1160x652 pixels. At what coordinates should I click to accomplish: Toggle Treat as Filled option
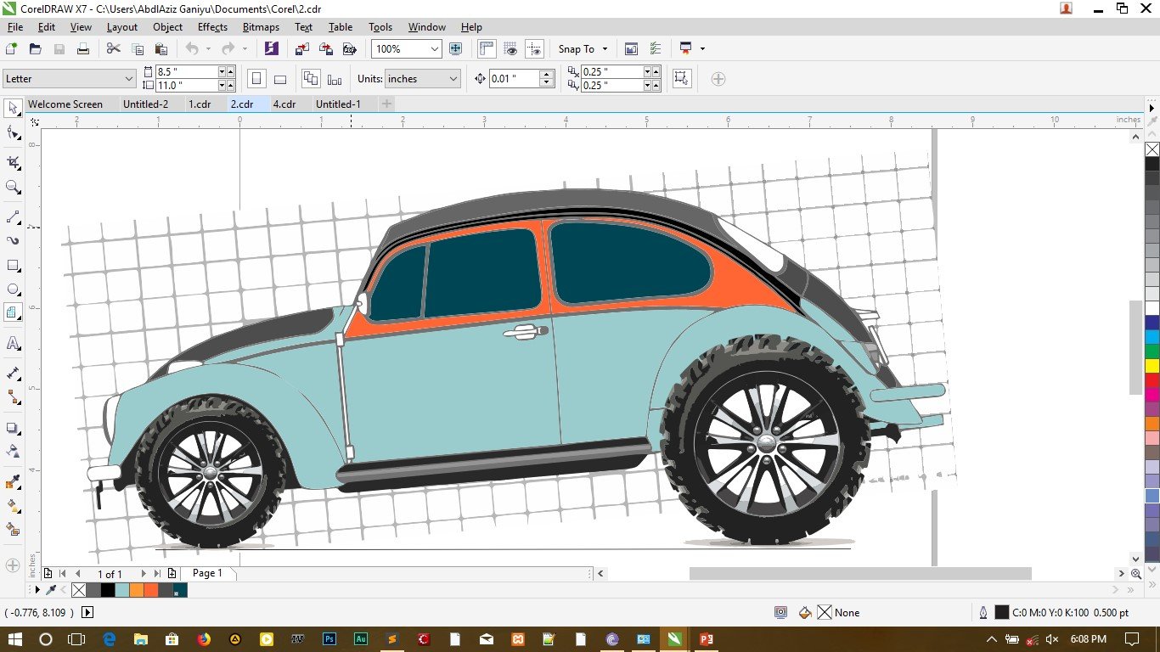point(681,79)
